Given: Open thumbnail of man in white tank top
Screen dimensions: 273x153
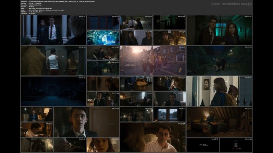Looking at the screenshot, I should [x=53, y=61].
